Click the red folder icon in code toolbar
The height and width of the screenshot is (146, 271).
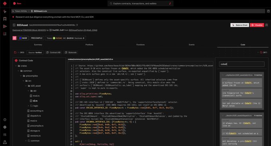pyautogui.click(x=15, y=52)
